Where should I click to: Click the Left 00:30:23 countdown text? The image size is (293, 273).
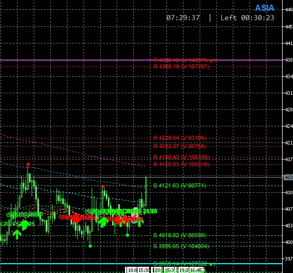pyautogui.click(x=247, y=18)
